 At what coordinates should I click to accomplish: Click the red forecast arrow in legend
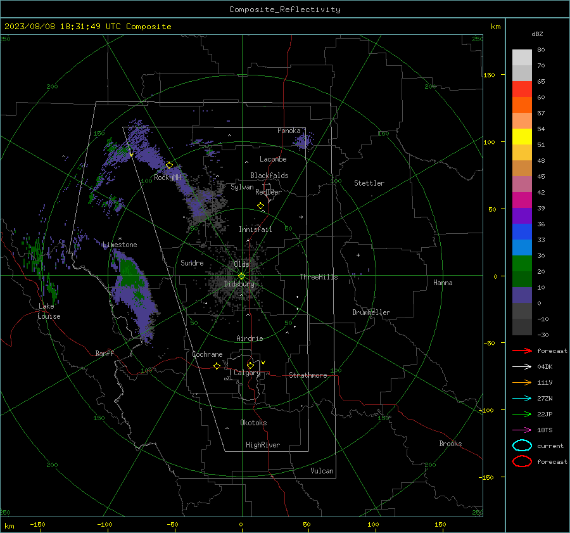(x=522, y=350)
